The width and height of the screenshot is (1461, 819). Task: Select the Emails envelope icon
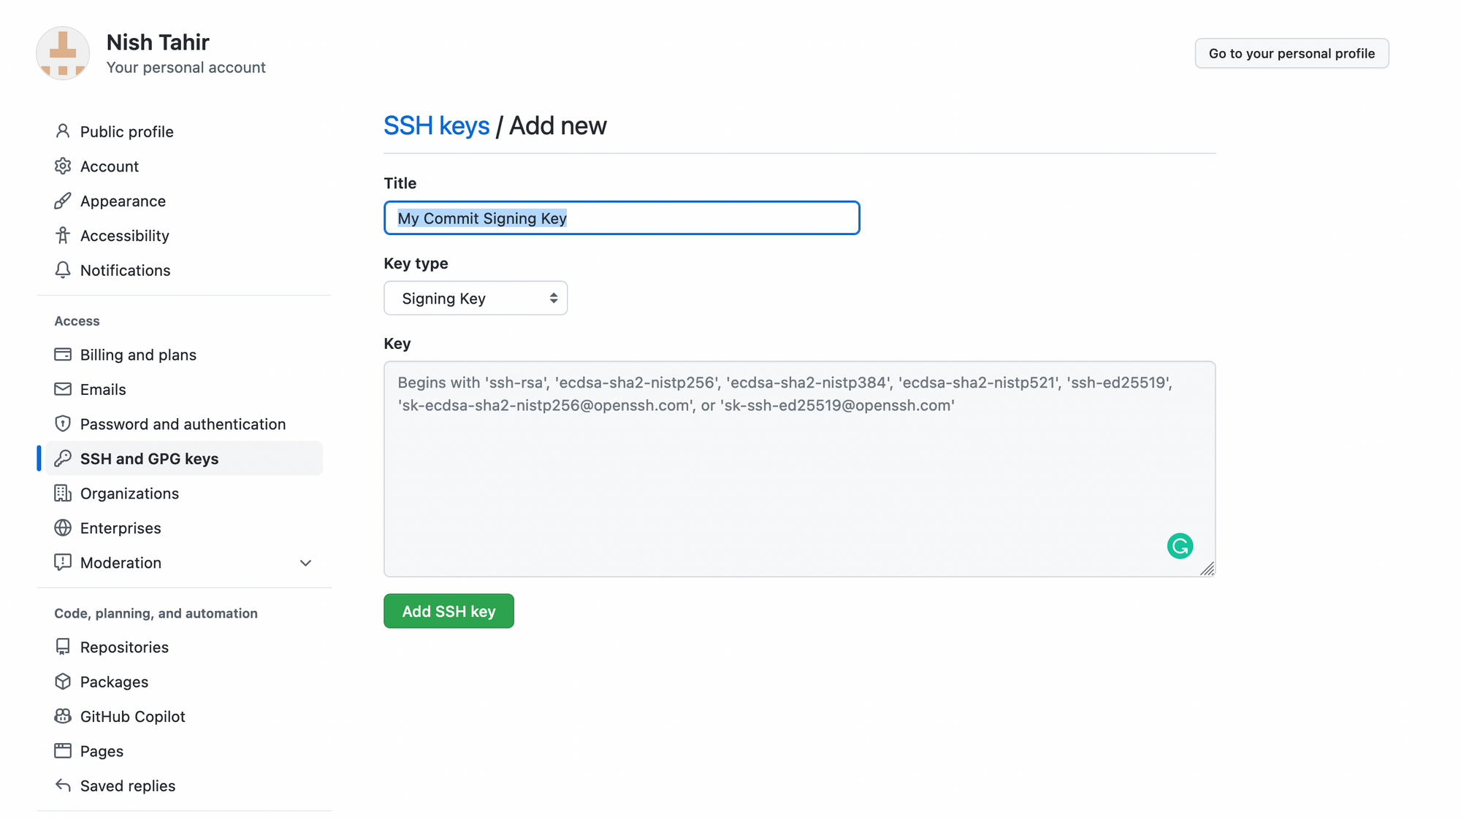[x=63, y=389]
